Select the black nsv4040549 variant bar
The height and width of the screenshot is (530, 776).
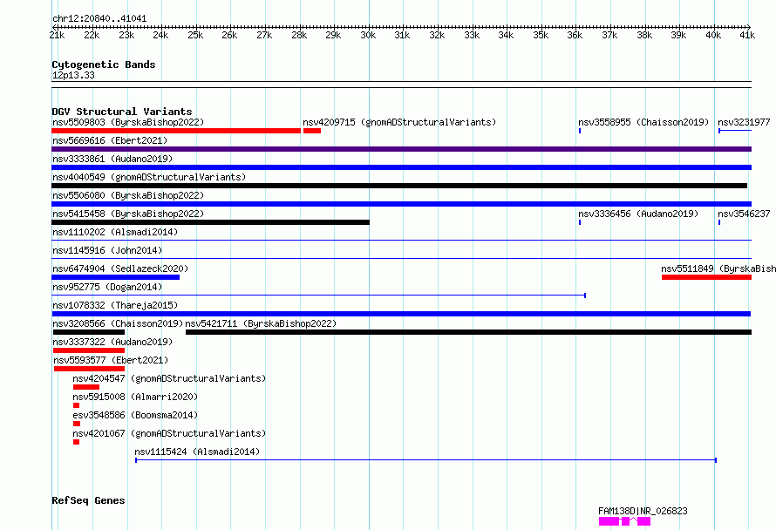click(399, 186)
